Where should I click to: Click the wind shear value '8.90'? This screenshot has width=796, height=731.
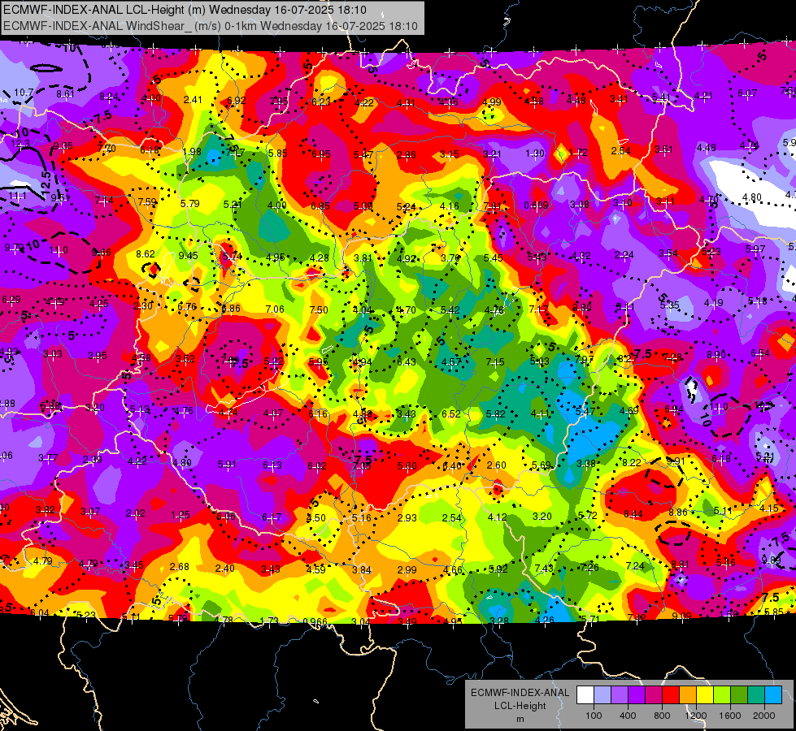point(716,355)
